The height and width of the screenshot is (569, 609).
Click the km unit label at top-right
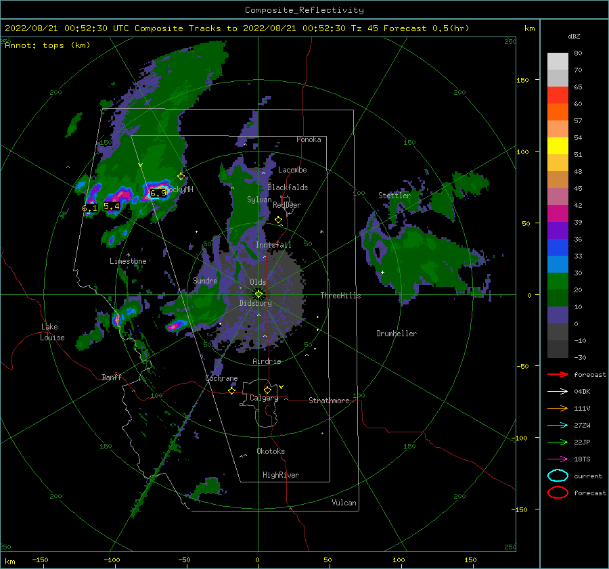click(x=529, y=28)
